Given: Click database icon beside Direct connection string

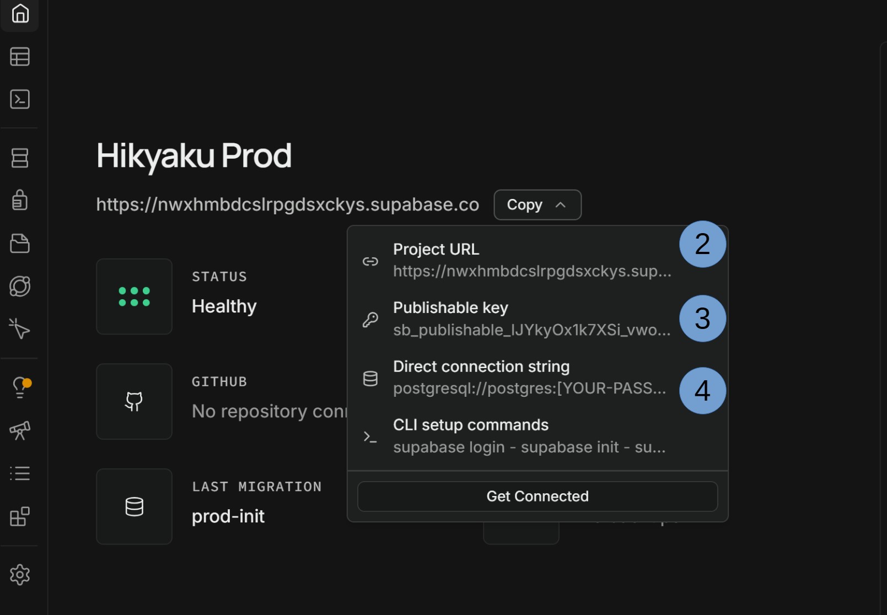Looking at the screenshot, I should pos(370,379).
